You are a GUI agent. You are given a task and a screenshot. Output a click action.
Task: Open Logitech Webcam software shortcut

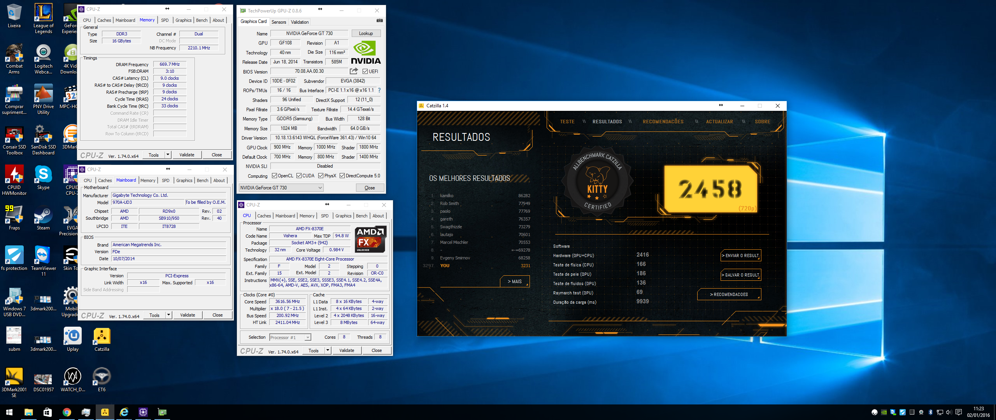click(43, 59)
